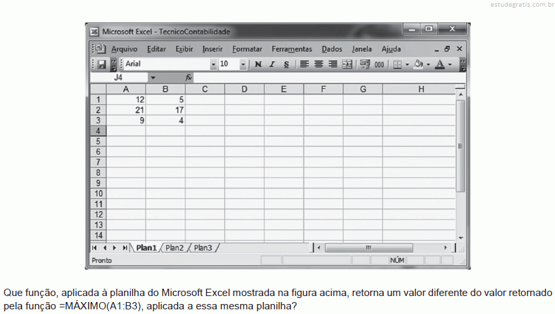Minimize the workbook window in menu bar
Image resolution: width=555 pixels, height=314 pixels.
(x=436, y=50)
